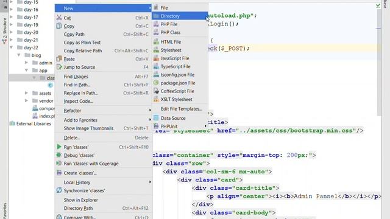The image size is (390, 219).
Task: Click the package.json File icon
Action: [x=156, y=83]
